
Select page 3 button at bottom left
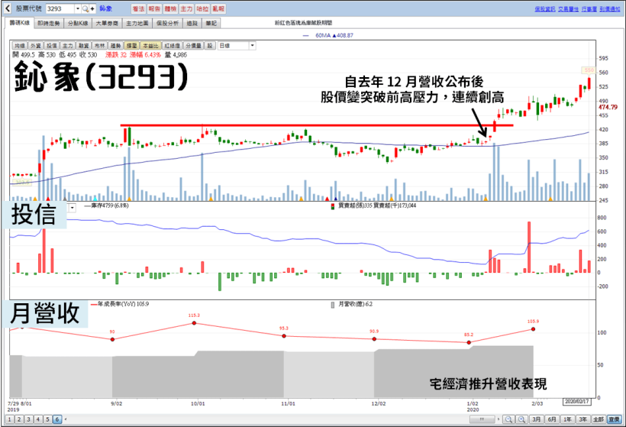(28, 419)
